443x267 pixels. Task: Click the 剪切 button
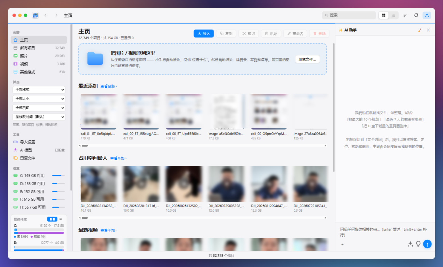(x=248, y=34)
